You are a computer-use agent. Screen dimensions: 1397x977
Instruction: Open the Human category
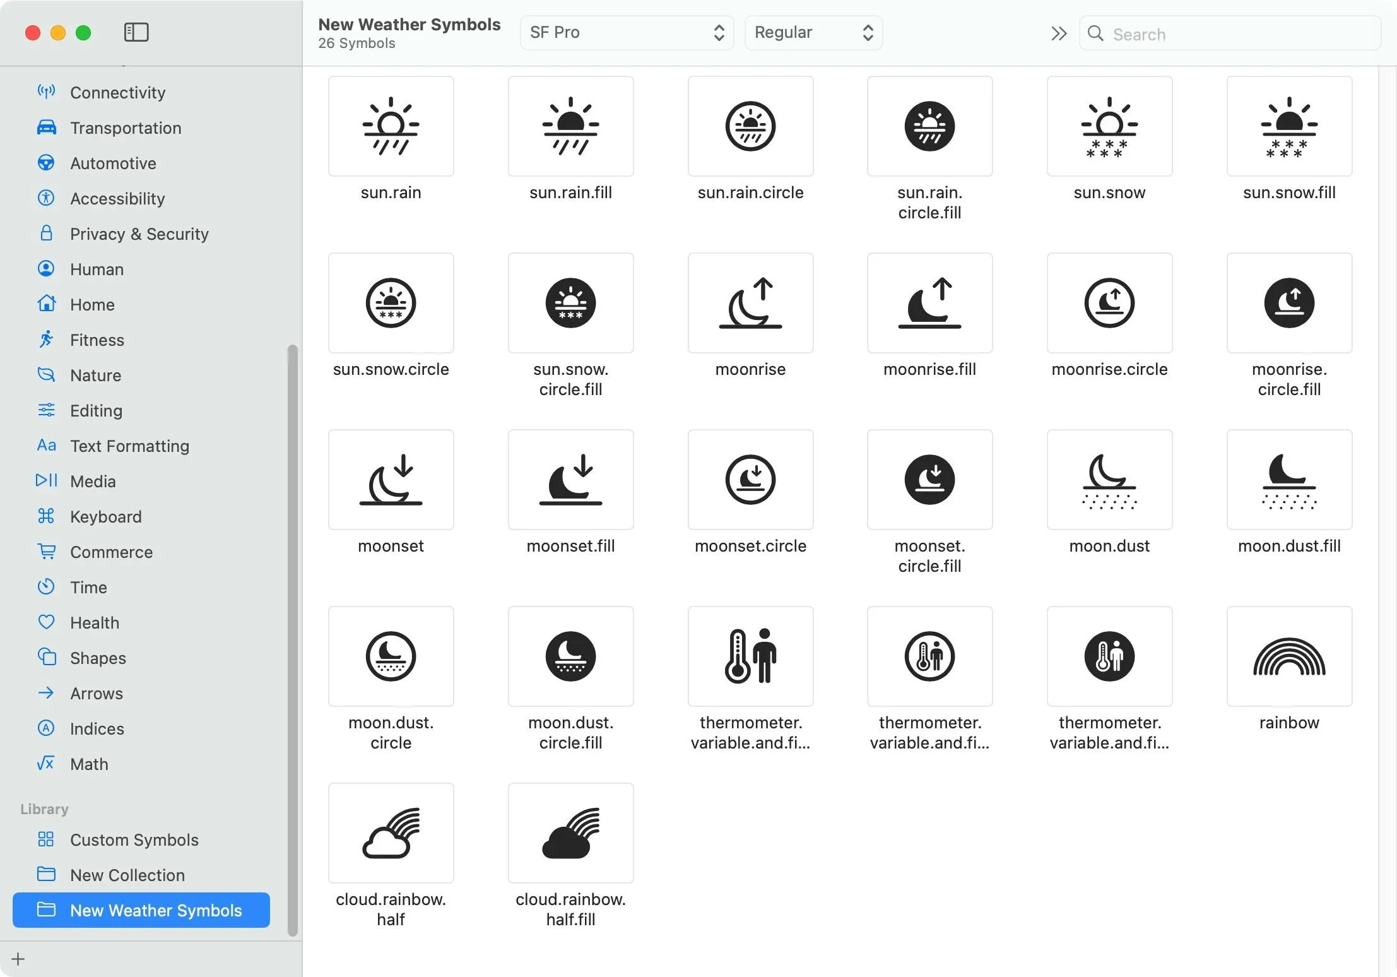point(141,269)
